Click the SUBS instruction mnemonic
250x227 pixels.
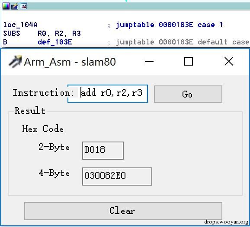click(12, 33)
